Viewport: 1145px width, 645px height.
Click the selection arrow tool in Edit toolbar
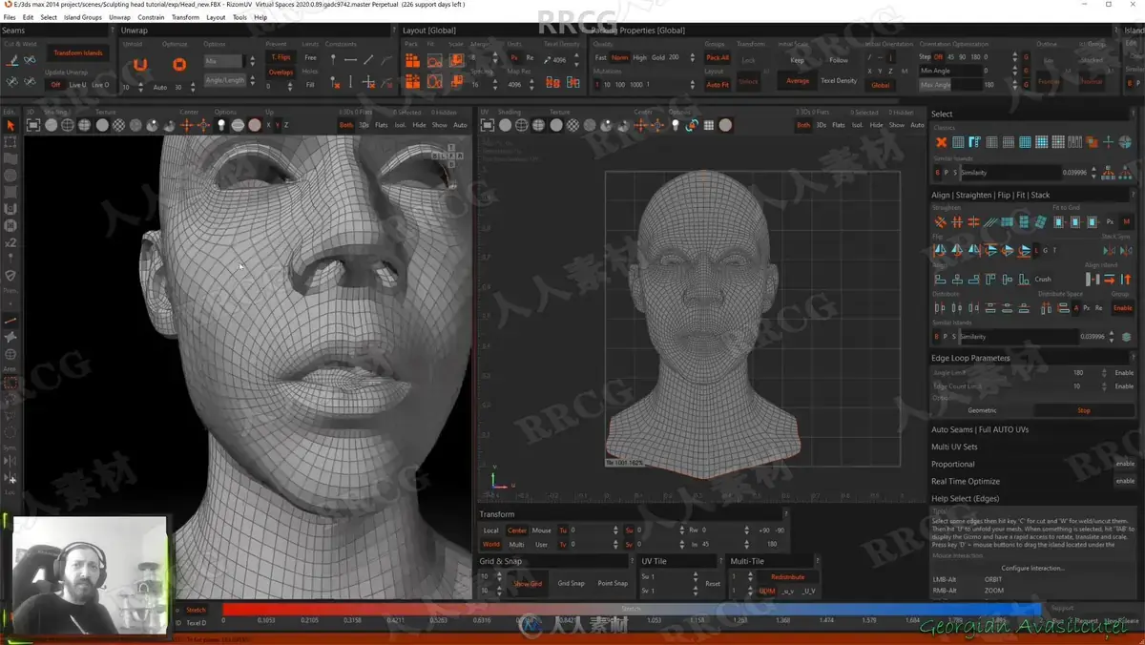tap(10, 125)
